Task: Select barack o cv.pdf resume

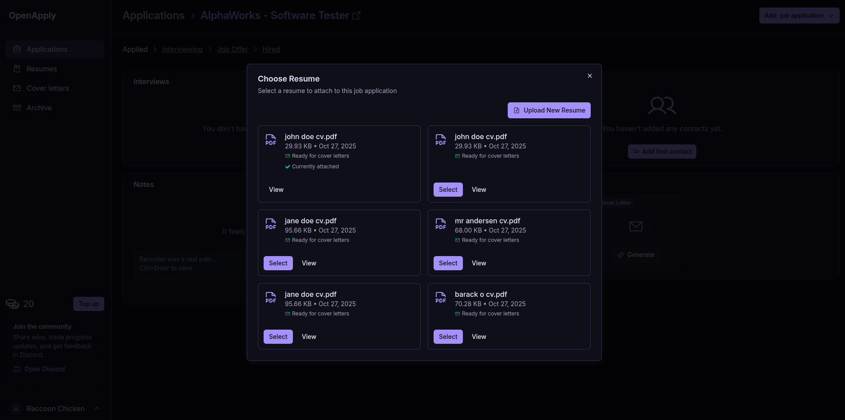Action: click(448, 337)
